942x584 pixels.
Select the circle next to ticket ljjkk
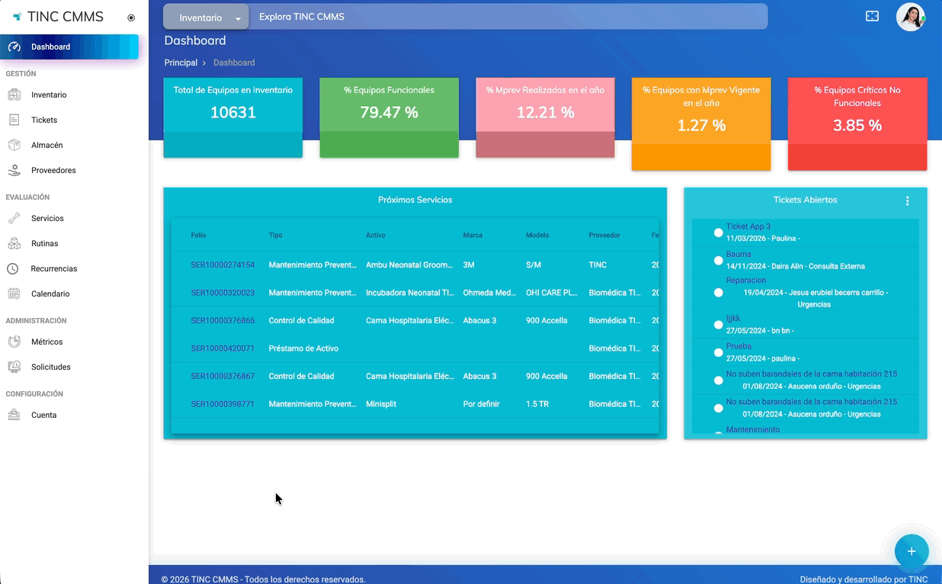click(x=718, y=325)
